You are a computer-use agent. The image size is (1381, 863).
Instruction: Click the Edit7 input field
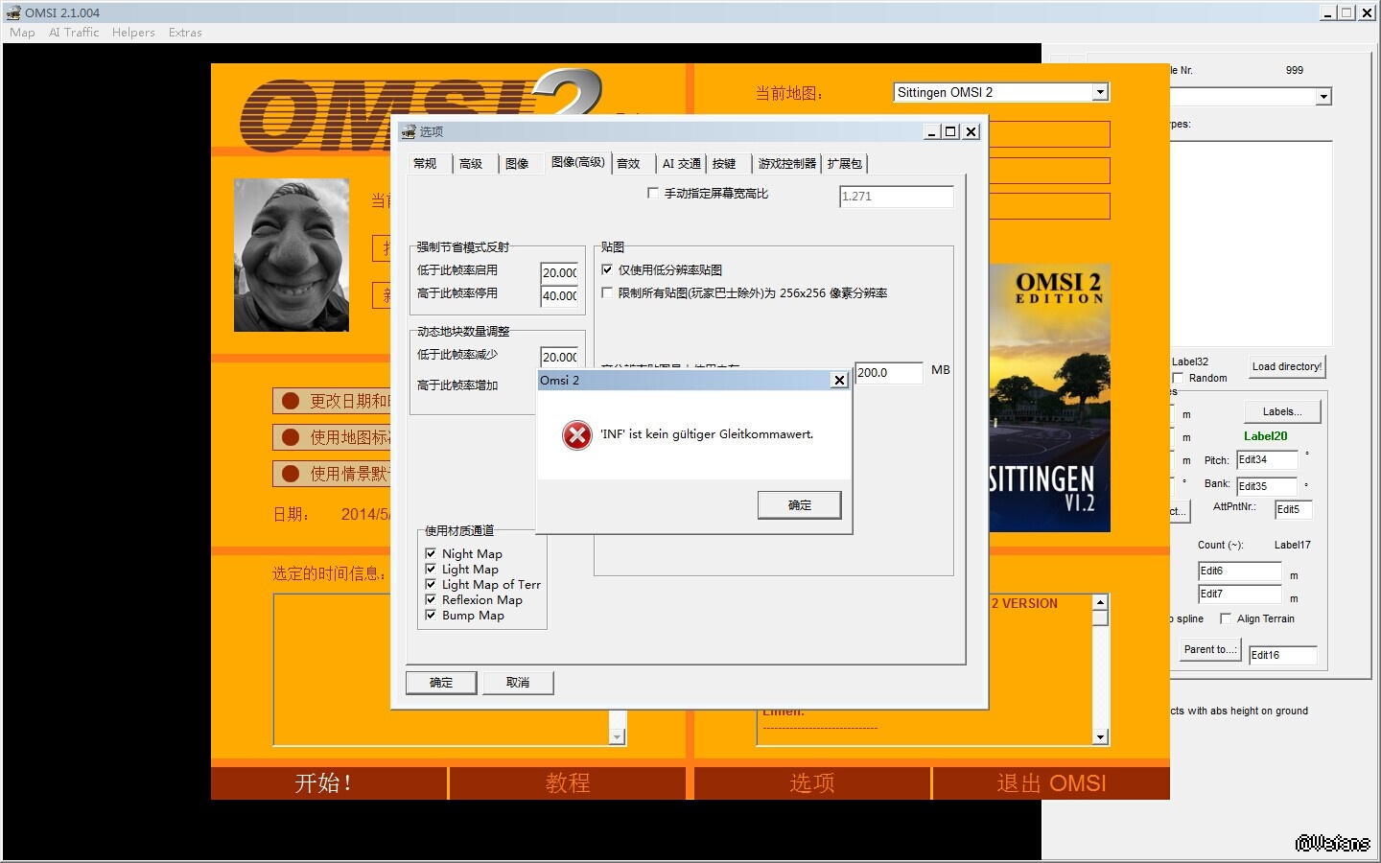point(1240,595)
